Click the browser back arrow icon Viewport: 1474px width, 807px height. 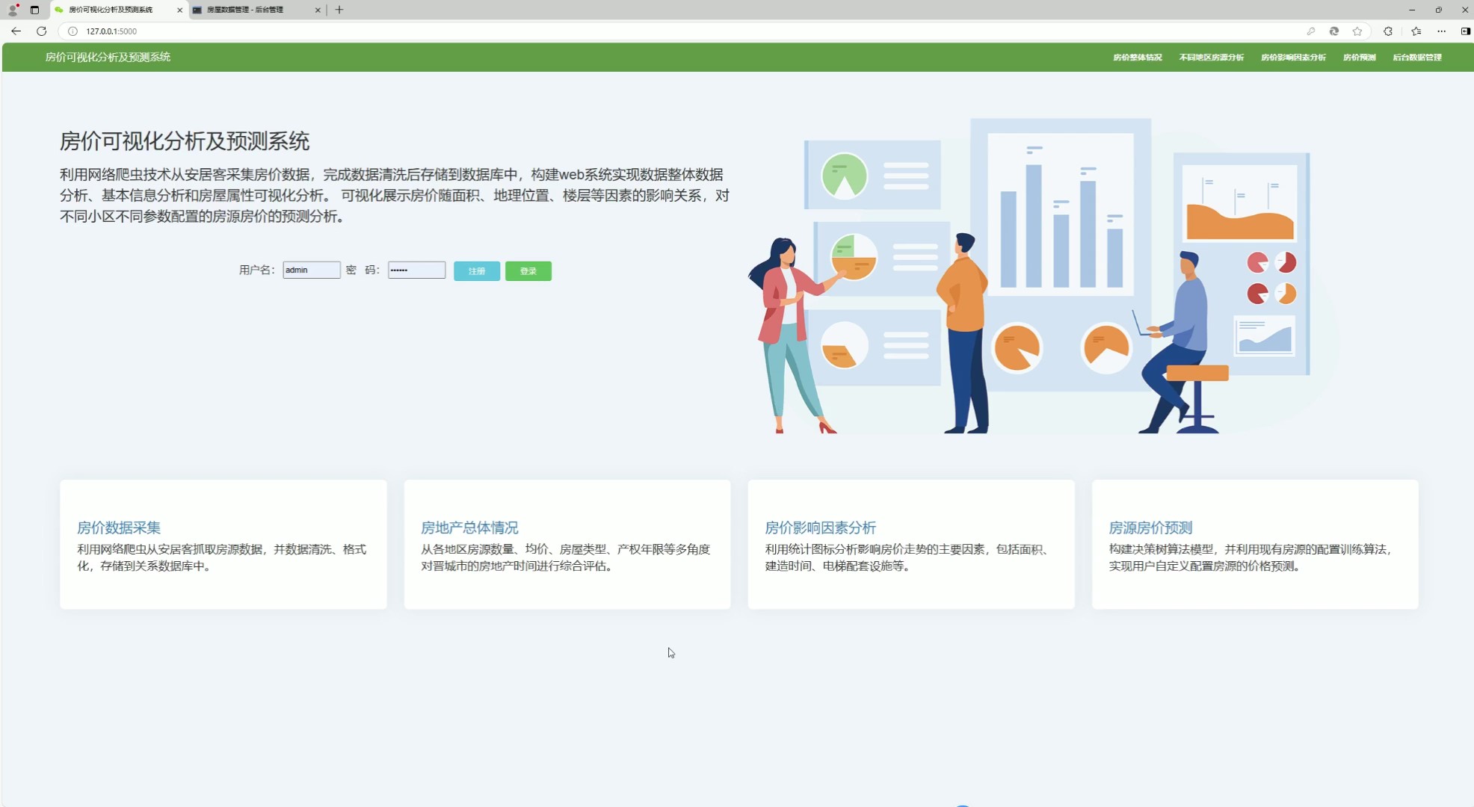(15, 31)
